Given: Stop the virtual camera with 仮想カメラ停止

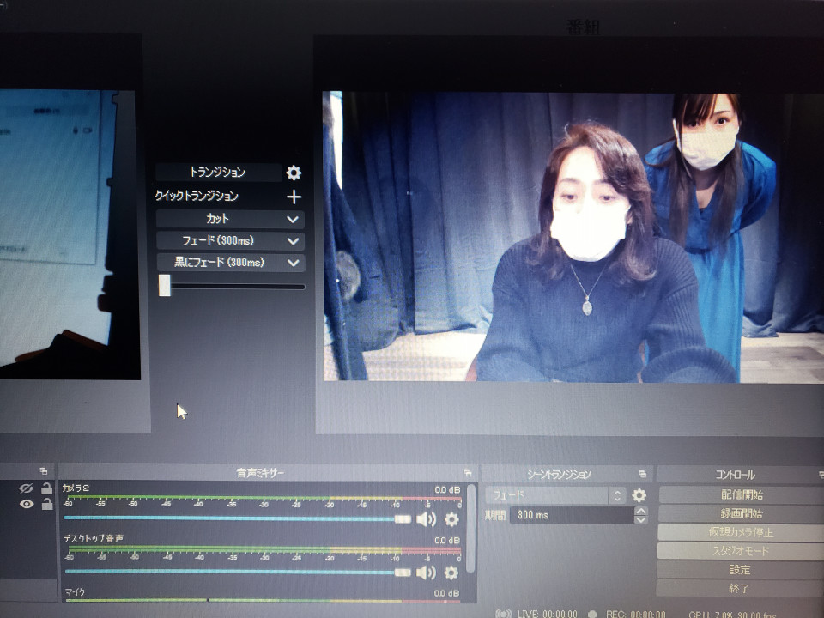Looking at the screenshot, I should coord(741,532).
